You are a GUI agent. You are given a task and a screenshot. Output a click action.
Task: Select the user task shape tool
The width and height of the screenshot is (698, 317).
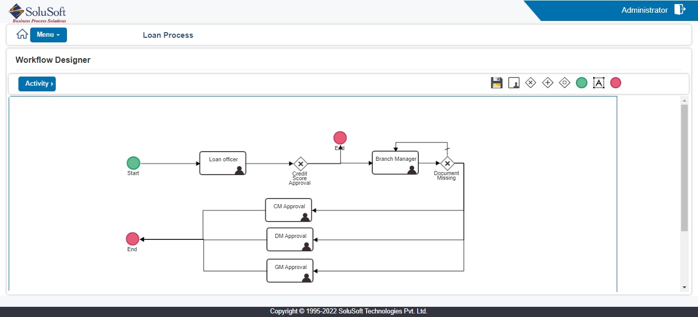click(513, 83)
